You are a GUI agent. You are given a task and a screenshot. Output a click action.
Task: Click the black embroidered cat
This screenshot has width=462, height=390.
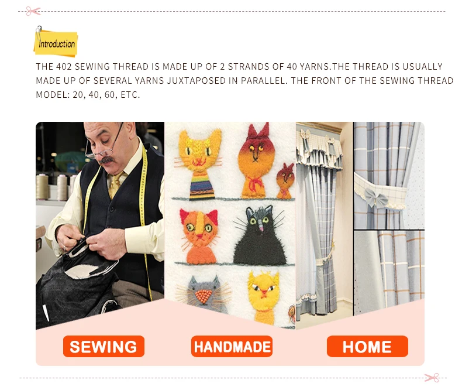tap(259, 236)
